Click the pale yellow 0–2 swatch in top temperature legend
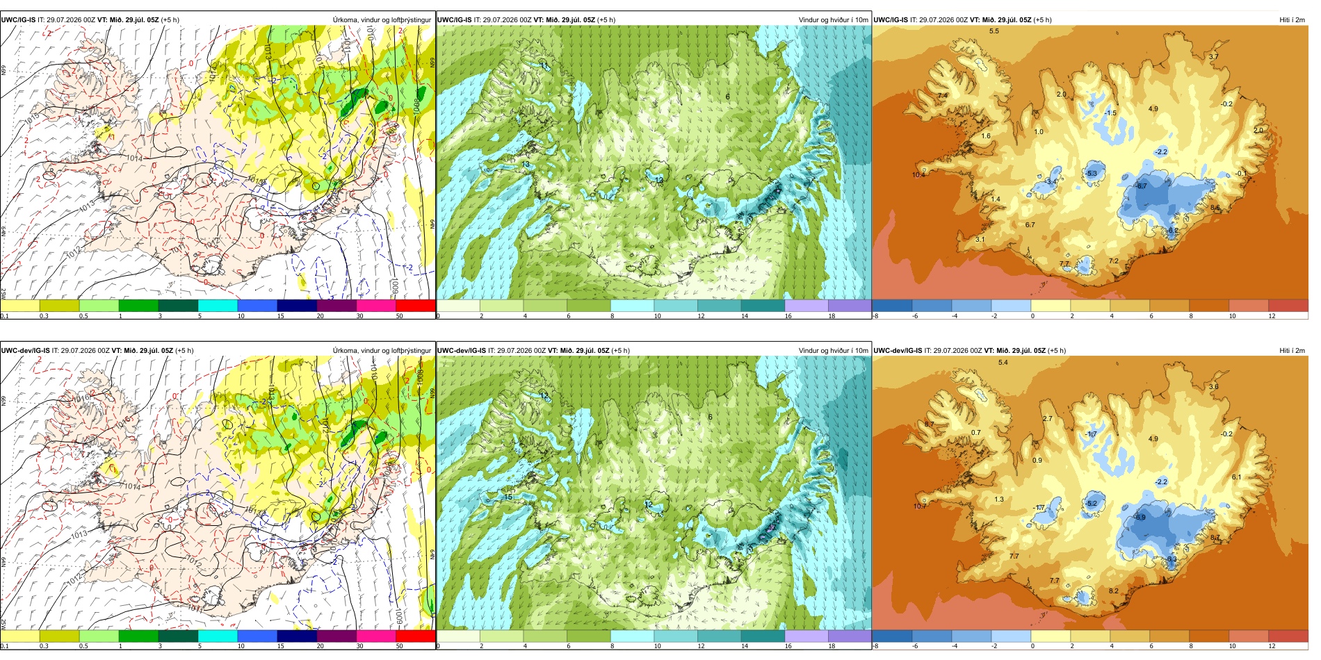1321x660 pixels. click(x=1051, y=306)
